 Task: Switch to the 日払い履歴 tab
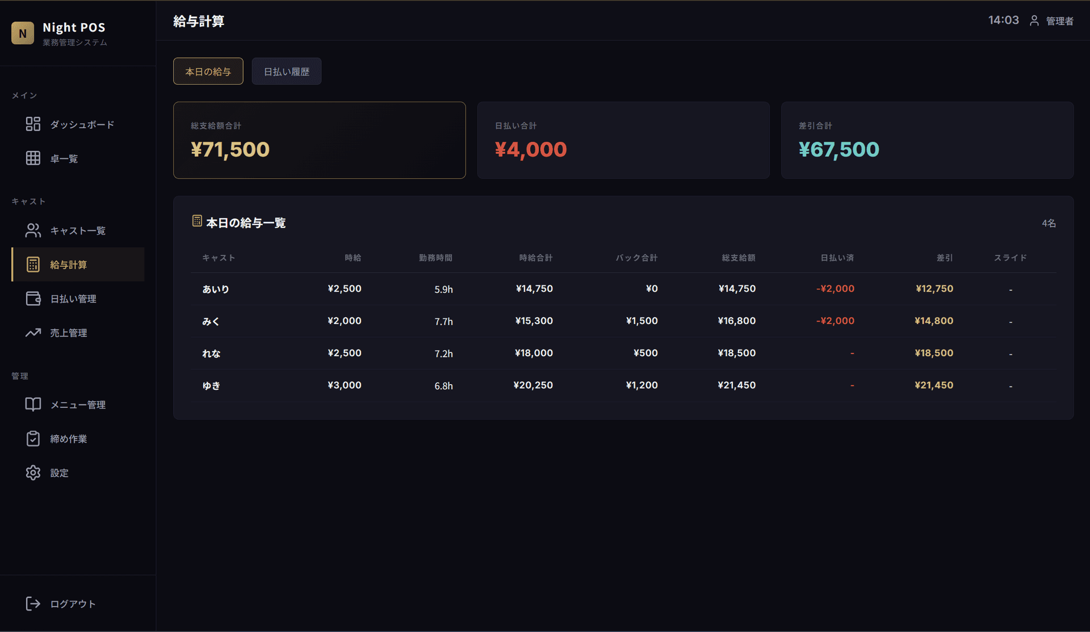pyautogui.click(x=287, y=71)
